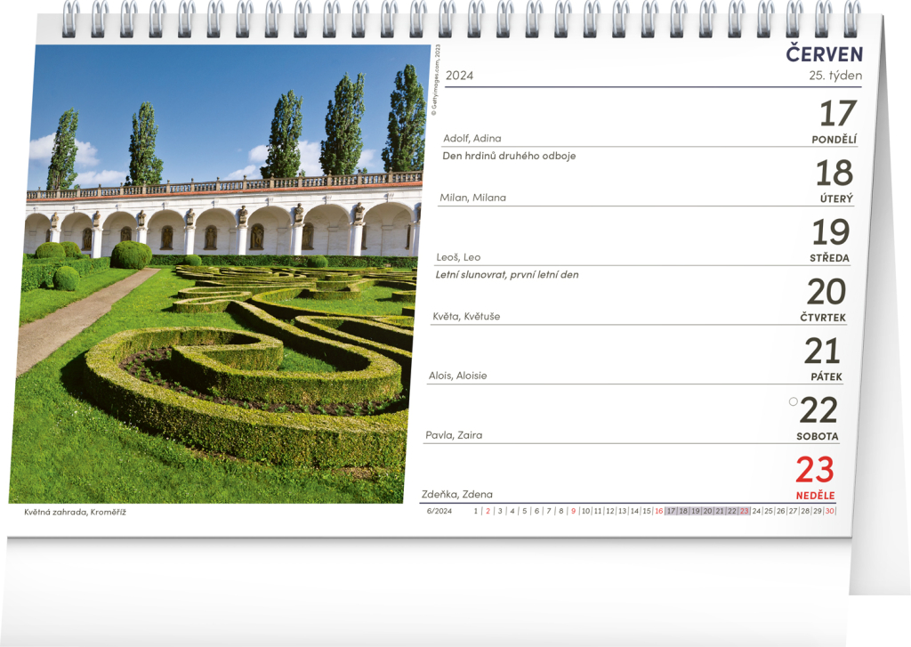Choose red Sunday 23 date number
This screenshot has height=647, width=911.
point(815,470)
